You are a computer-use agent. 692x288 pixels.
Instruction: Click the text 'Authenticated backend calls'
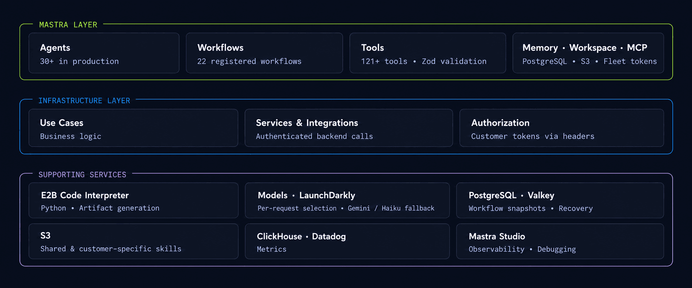pos(314,136)
